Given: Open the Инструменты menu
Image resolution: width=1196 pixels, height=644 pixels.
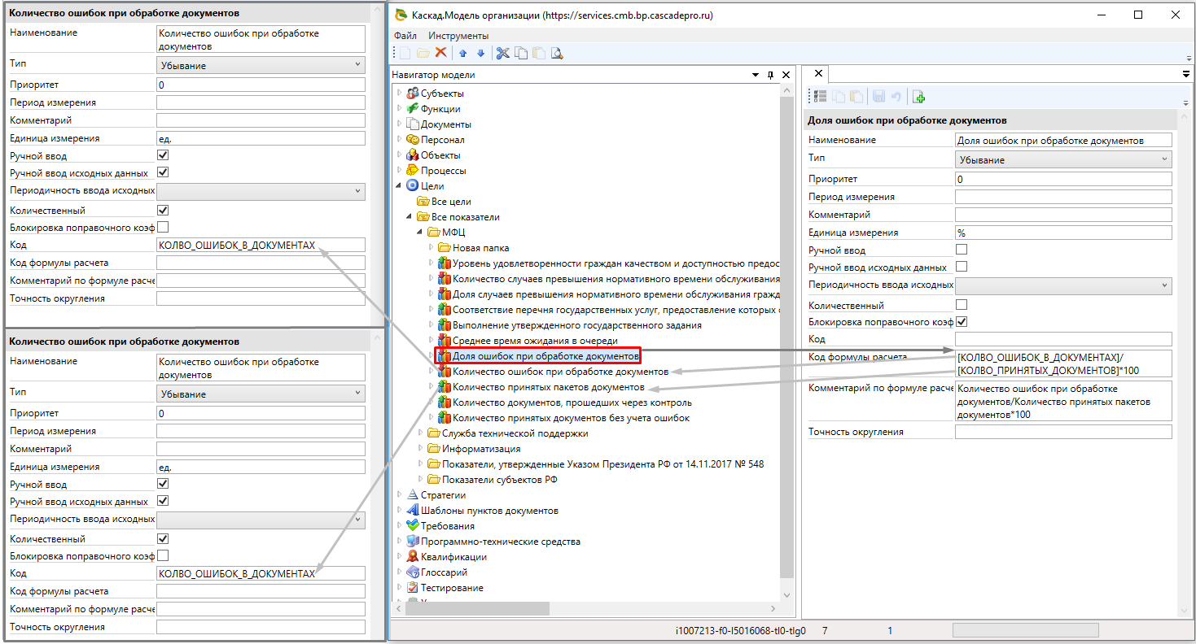Looking at the screenshot, I should pyautogui.click(x=458, y=36).
